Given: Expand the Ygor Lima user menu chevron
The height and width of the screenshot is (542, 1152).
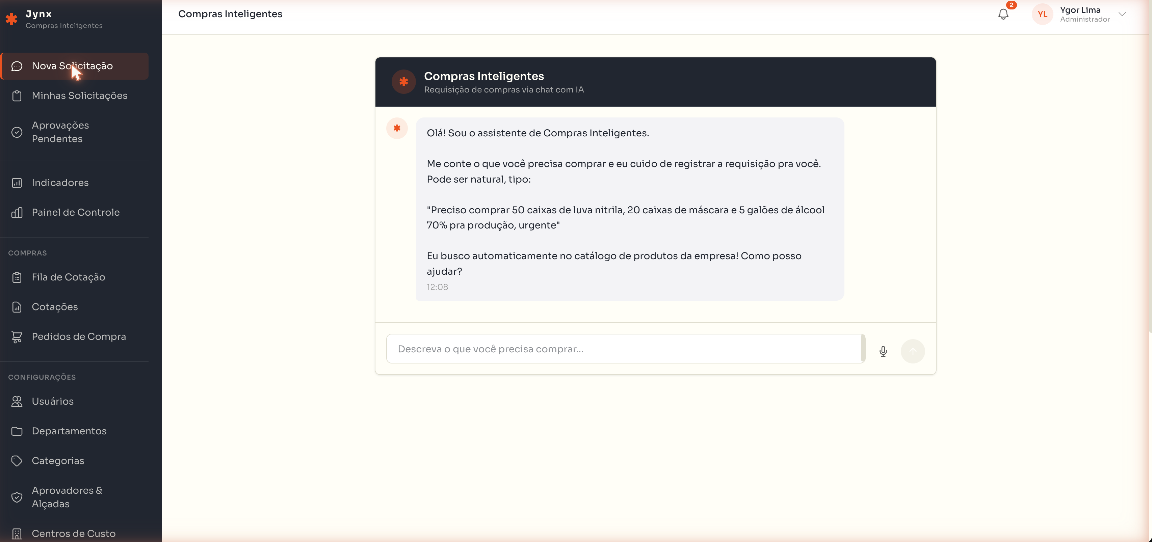Looking at the screenshot, I should pos(1122,14).
